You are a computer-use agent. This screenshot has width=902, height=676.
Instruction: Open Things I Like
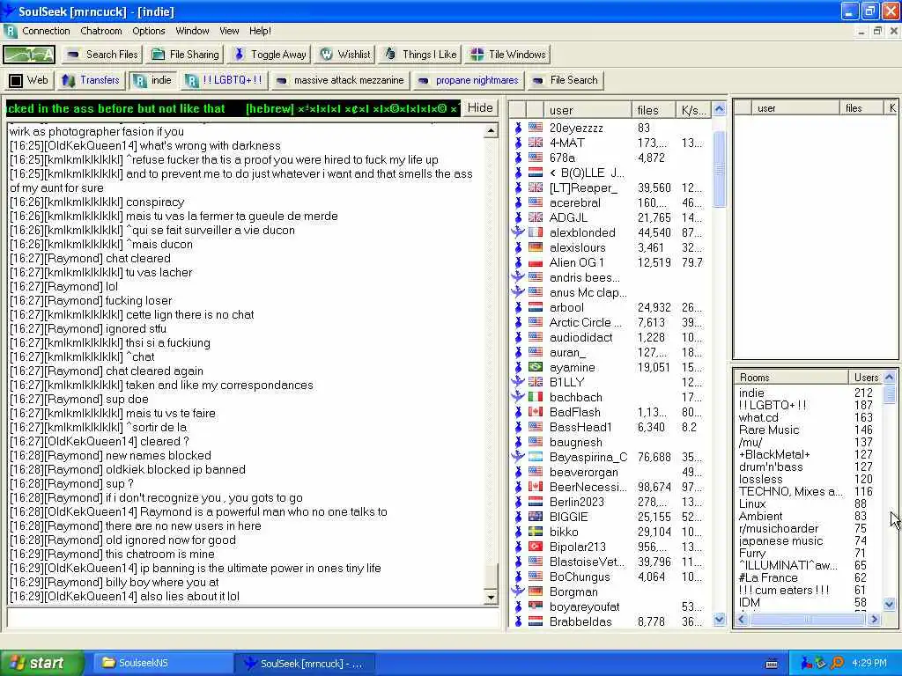click(x=420, y=55)
